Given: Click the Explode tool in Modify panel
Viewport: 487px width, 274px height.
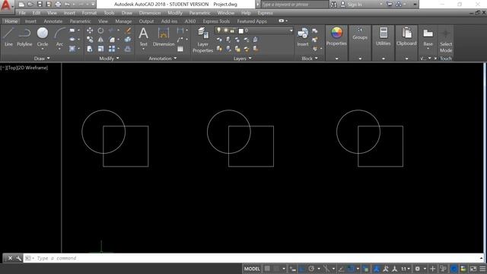Looking at the screenshot, I should (x=128, y=40).
